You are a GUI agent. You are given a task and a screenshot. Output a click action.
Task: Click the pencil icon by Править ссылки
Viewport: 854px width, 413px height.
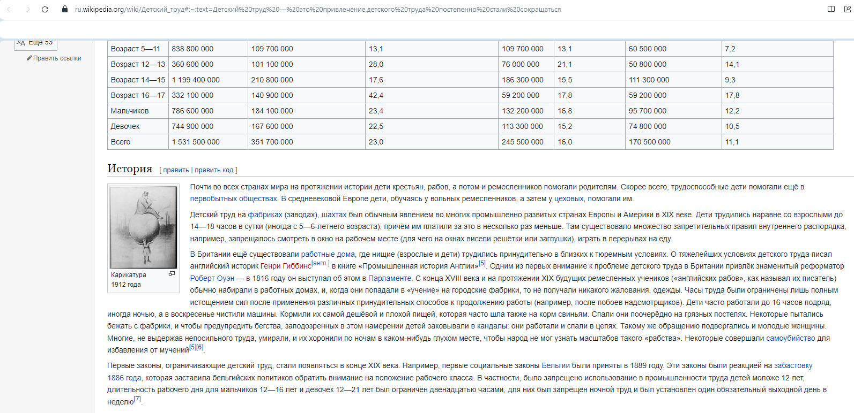(x=29, y=58)
